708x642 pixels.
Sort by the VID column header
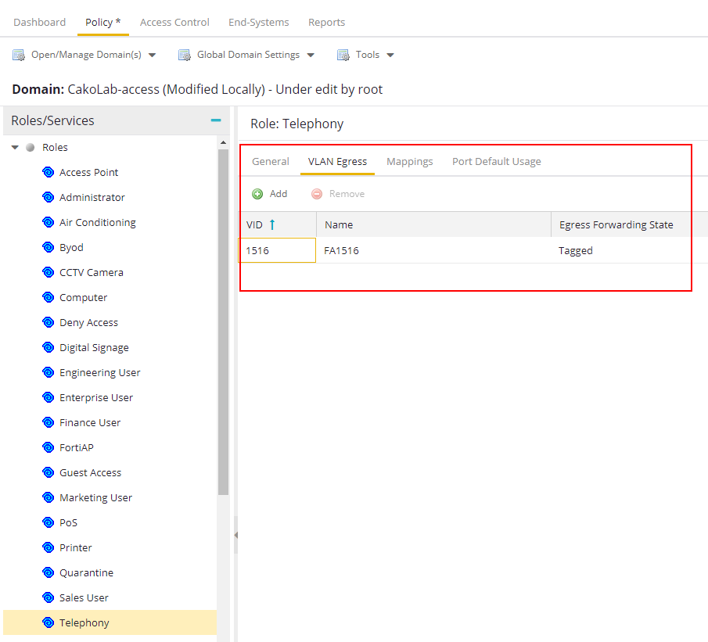pos(255,224)
